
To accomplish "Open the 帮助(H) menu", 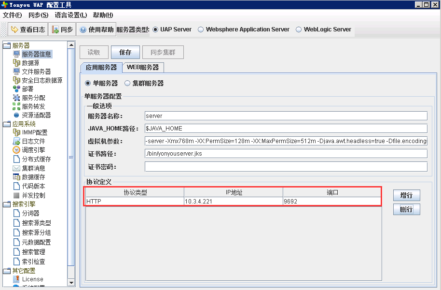I will point(103,15).
